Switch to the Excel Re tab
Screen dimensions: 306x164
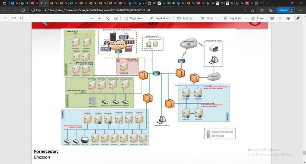pos(74,3)
